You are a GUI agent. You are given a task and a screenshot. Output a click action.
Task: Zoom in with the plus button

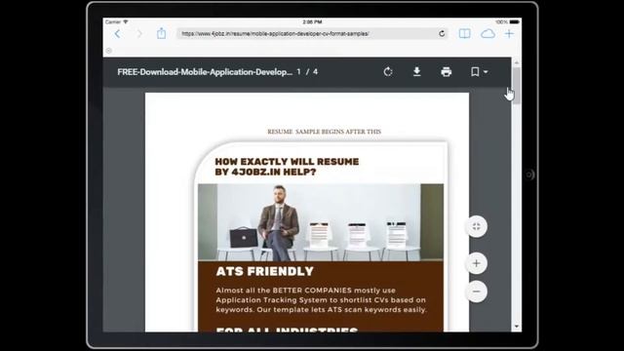477,263
